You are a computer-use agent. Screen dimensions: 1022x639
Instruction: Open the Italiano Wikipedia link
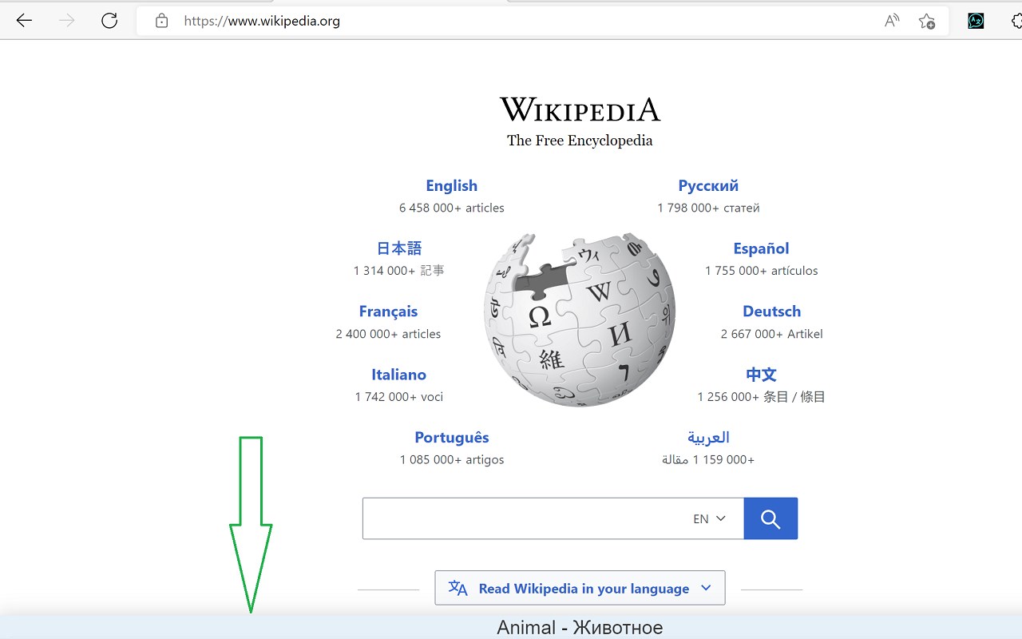click(x=398, y=375)
